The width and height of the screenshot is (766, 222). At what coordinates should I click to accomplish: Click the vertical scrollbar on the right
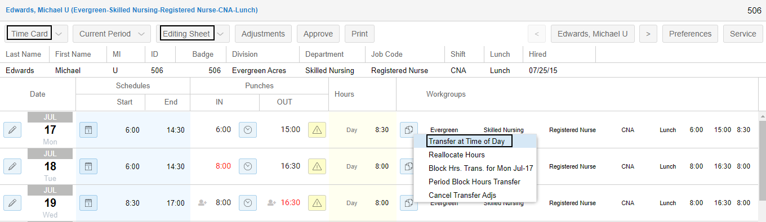(762, 167)
